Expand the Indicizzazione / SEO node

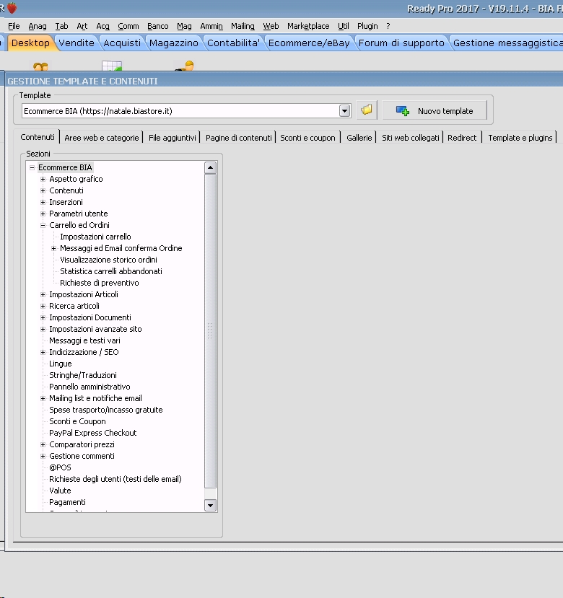point(43,352)
